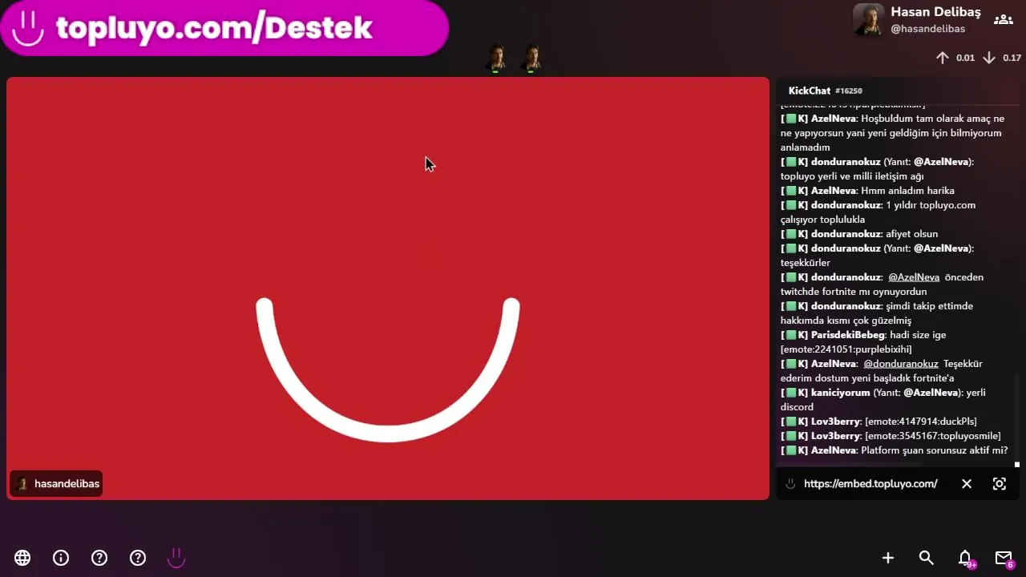
Task: Click the smile icon left of embed URL
Action: (790, 484)
